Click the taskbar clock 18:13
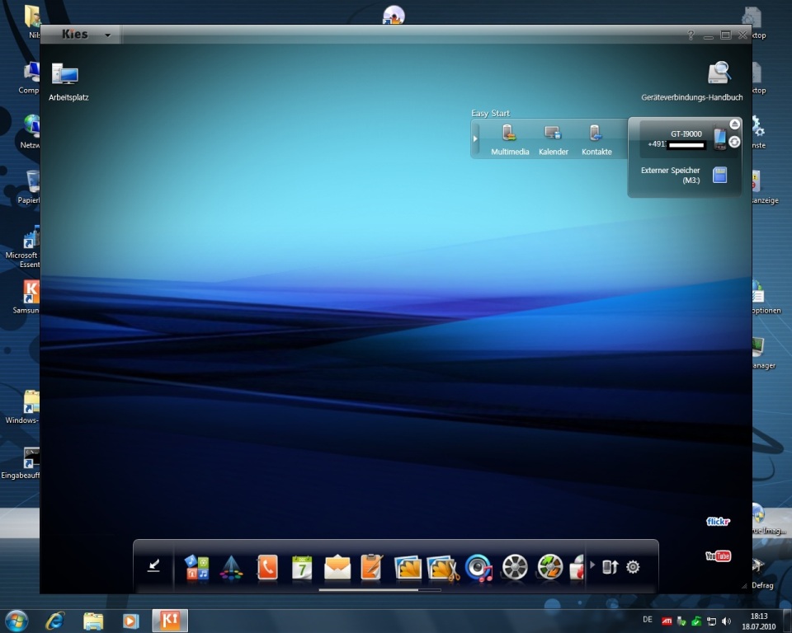This screenshot has width=792, height=633. point(759,617)
